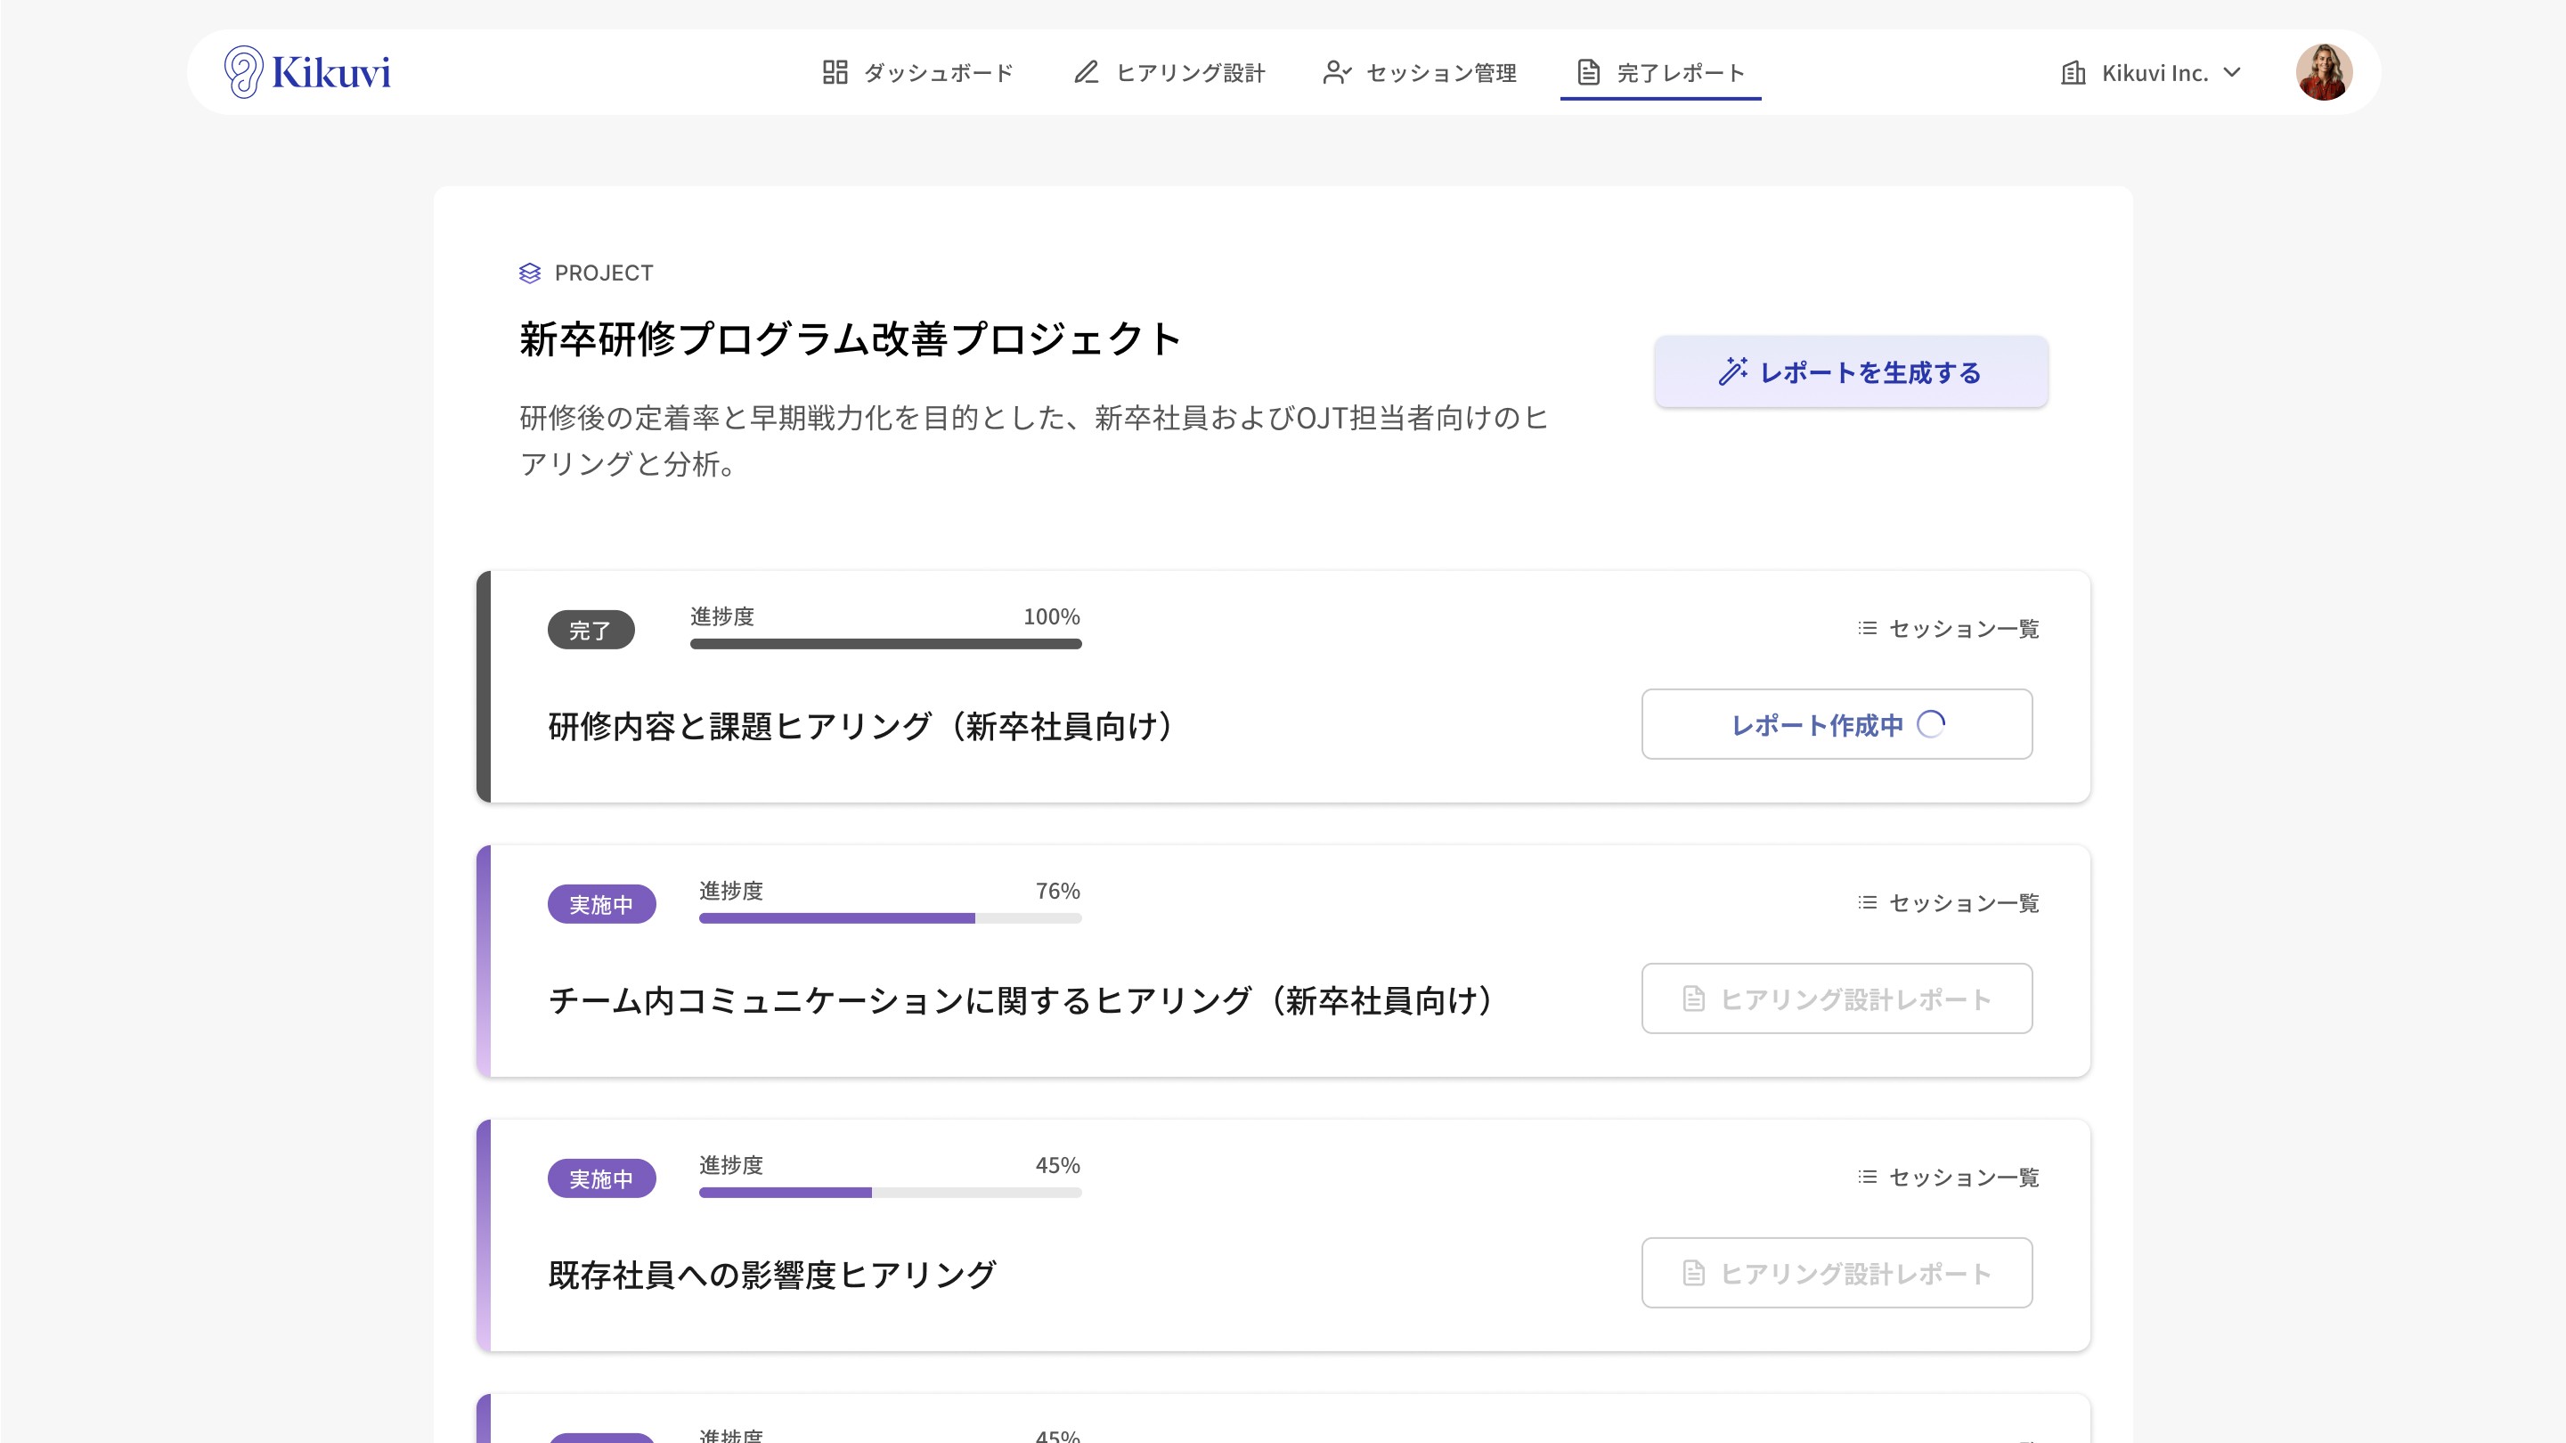
Task: Click the list icon in the 完了 card
Action: [1867, 629]
